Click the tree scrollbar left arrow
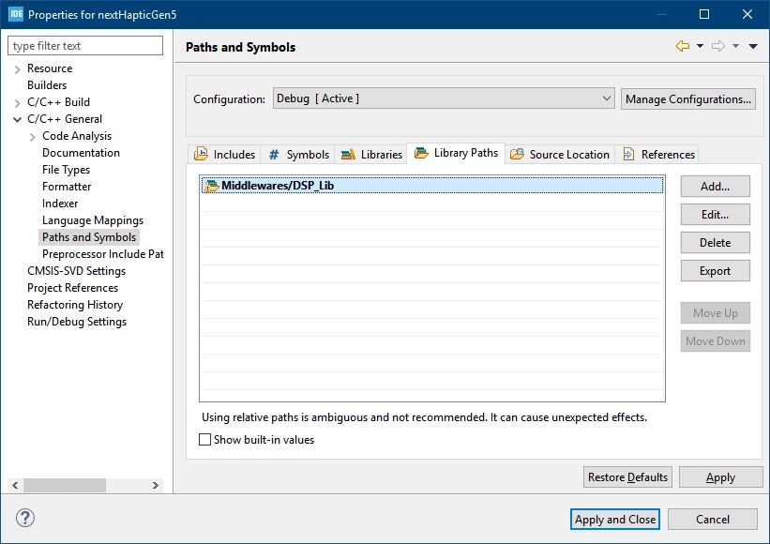Viewport: 770px width, 544px height. (15, 486)
